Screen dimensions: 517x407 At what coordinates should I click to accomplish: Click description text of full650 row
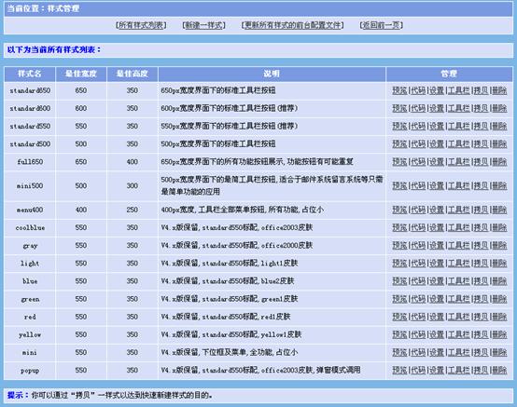(x=257, y=161)
